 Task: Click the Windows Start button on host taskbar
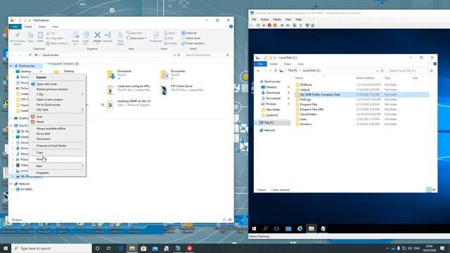pyautogui.click(x=6, y=248)
